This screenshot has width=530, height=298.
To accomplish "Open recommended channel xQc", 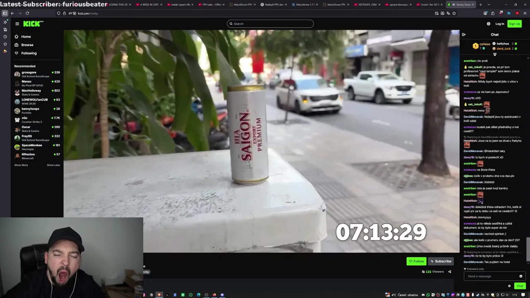I will pyautogui.click(x=37, y=120).
